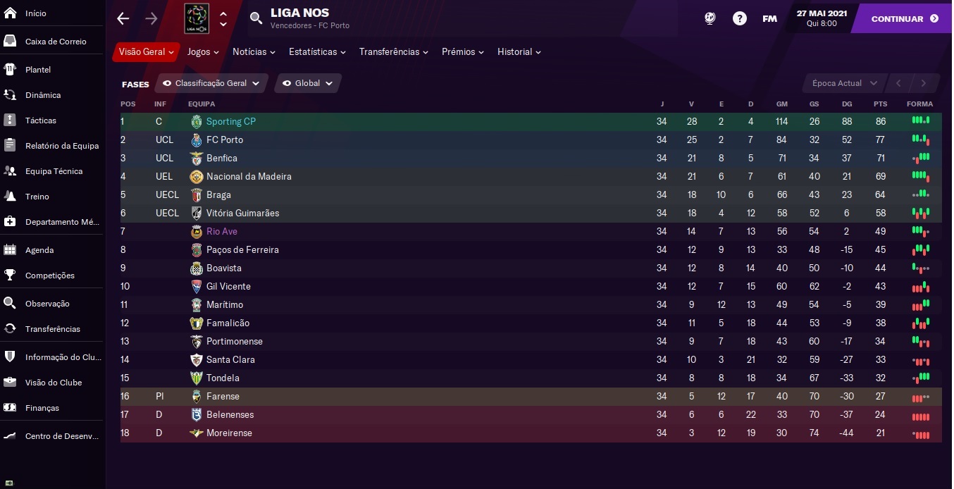This screenshot has height=489, width=954.
Task: Click the search magnifier icon near Liga NOS
Action: pyautogui.click(x=256, y=18)
